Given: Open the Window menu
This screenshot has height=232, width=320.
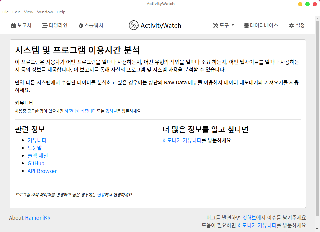Looking at the screenshot, I should click(x=45, y=12).
